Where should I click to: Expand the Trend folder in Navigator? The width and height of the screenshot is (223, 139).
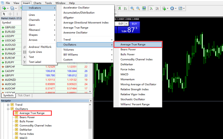tap(8, 105)
